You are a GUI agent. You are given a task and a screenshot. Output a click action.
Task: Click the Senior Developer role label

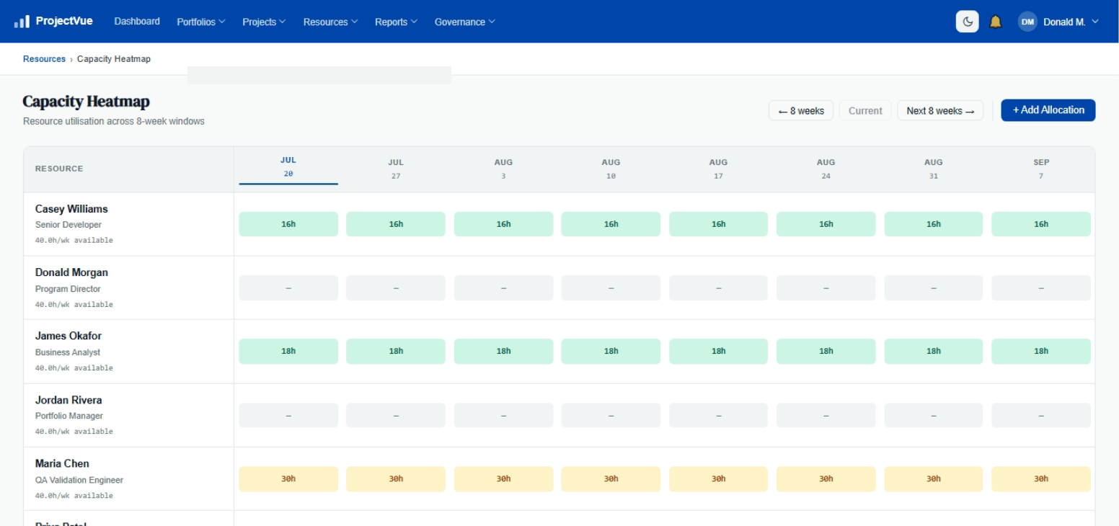[x=68, y=225]
